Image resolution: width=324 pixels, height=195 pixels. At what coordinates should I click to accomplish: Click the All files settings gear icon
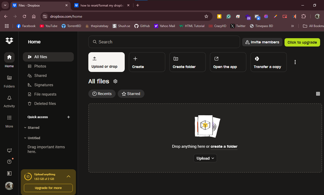tap(115, 81)
